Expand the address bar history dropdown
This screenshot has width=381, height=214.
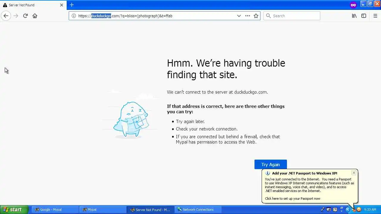tap(239, 16)
